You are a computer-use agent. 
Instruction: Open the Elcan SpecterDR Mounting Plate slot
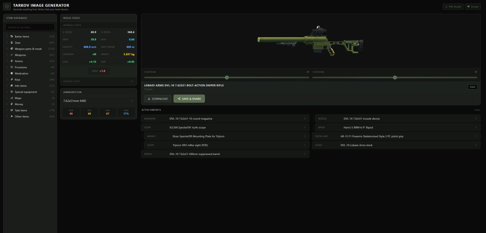coord(227,136)
